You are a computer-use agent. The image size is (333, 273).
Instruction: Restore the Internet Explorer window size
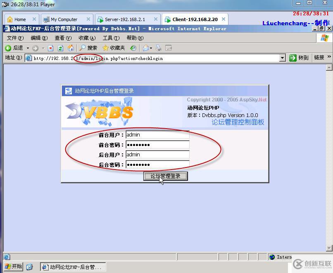pyautogui.click(x=322, y=28)
